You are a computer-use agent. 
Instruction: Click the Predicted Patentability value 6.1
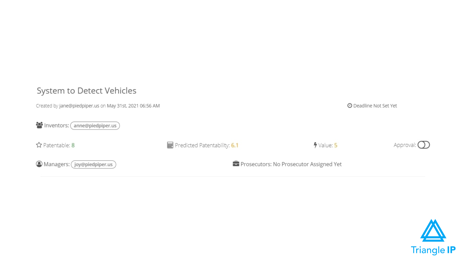click(235, 145)
